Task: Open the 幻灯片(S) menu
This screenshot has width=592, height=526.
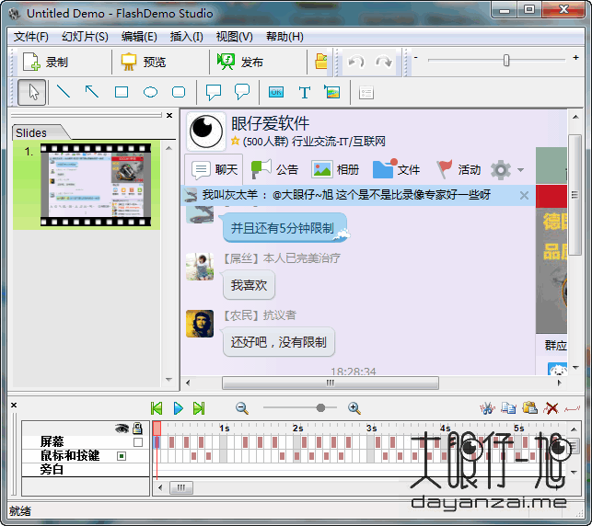Action: 85,37
